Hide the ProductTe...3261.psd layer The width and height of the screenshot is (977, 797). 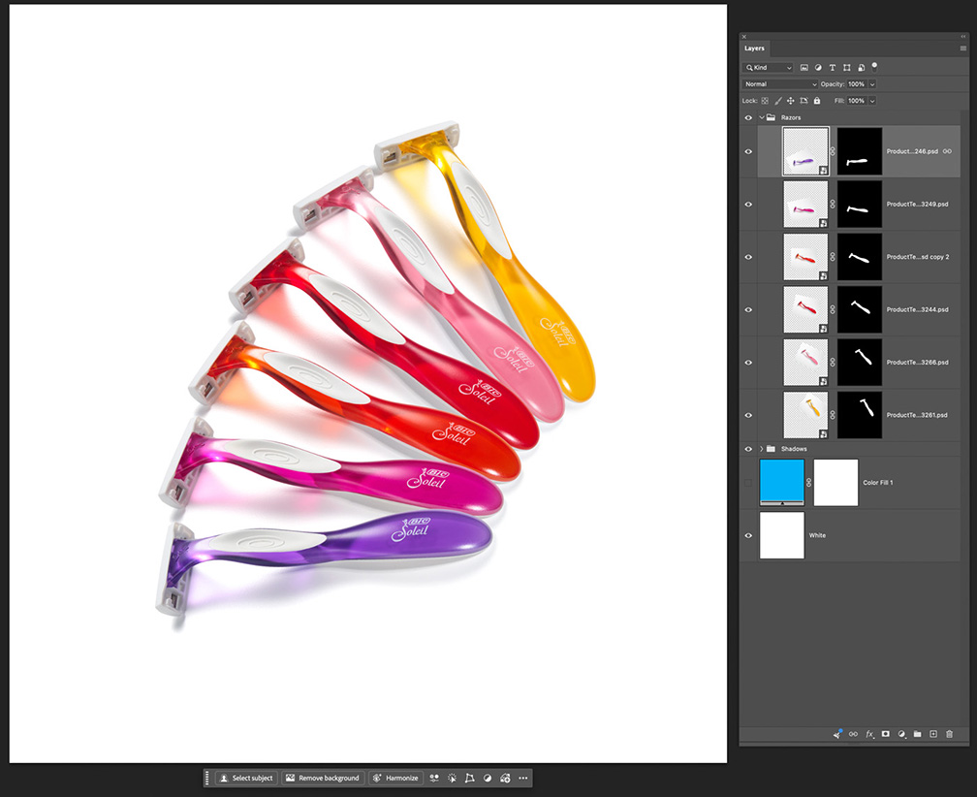tap(748, 415)
